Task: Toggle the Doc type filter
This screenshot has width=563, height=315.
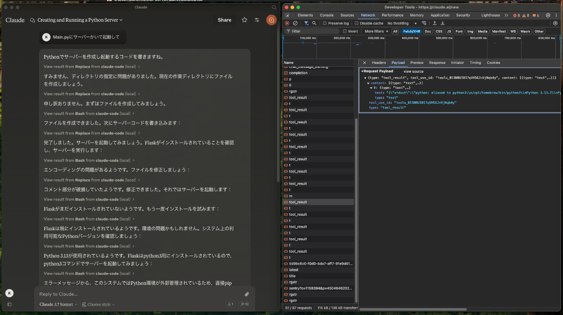Action: tap(428, 31)
